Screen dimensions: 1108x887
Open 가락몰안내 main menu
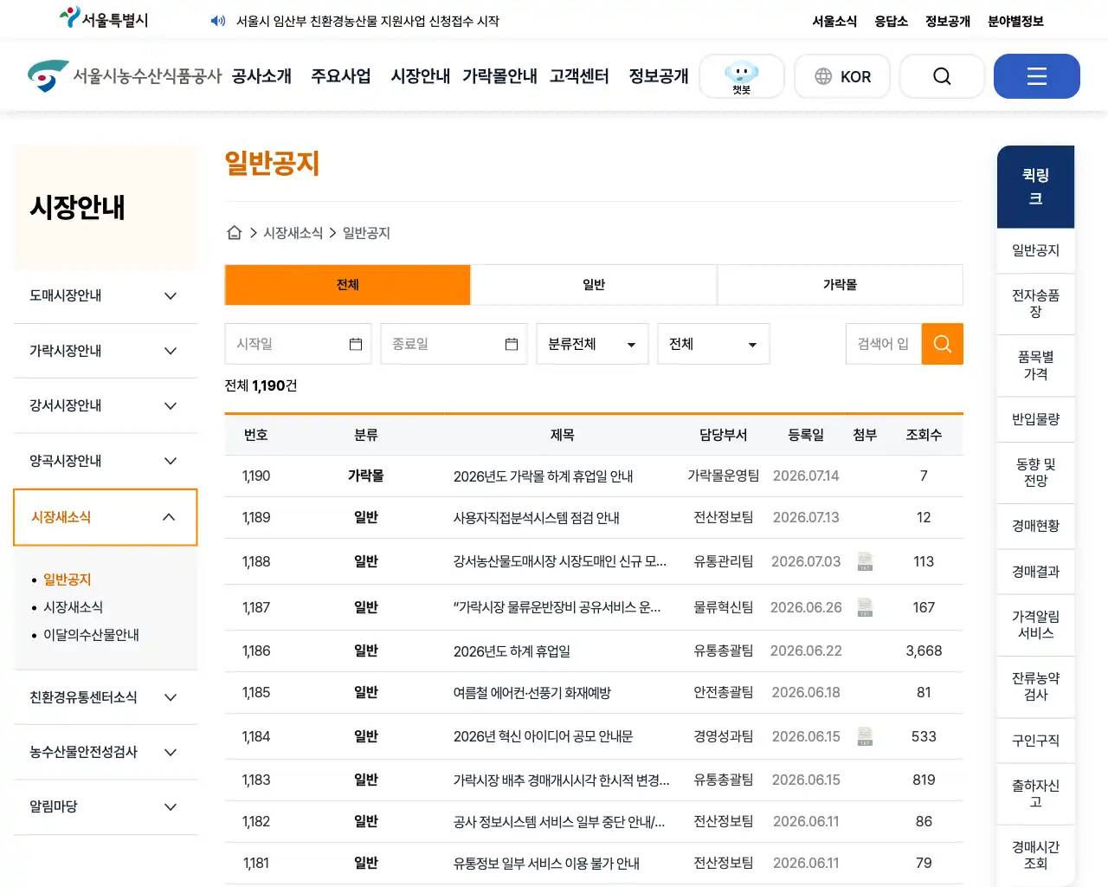tap(499, 76)
